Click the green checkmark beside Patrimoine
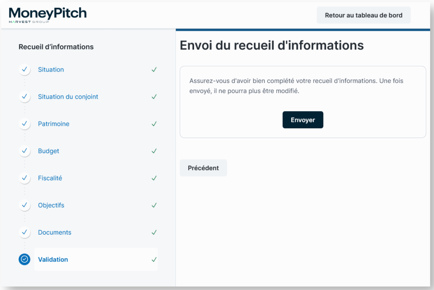 tap(154, 124)
